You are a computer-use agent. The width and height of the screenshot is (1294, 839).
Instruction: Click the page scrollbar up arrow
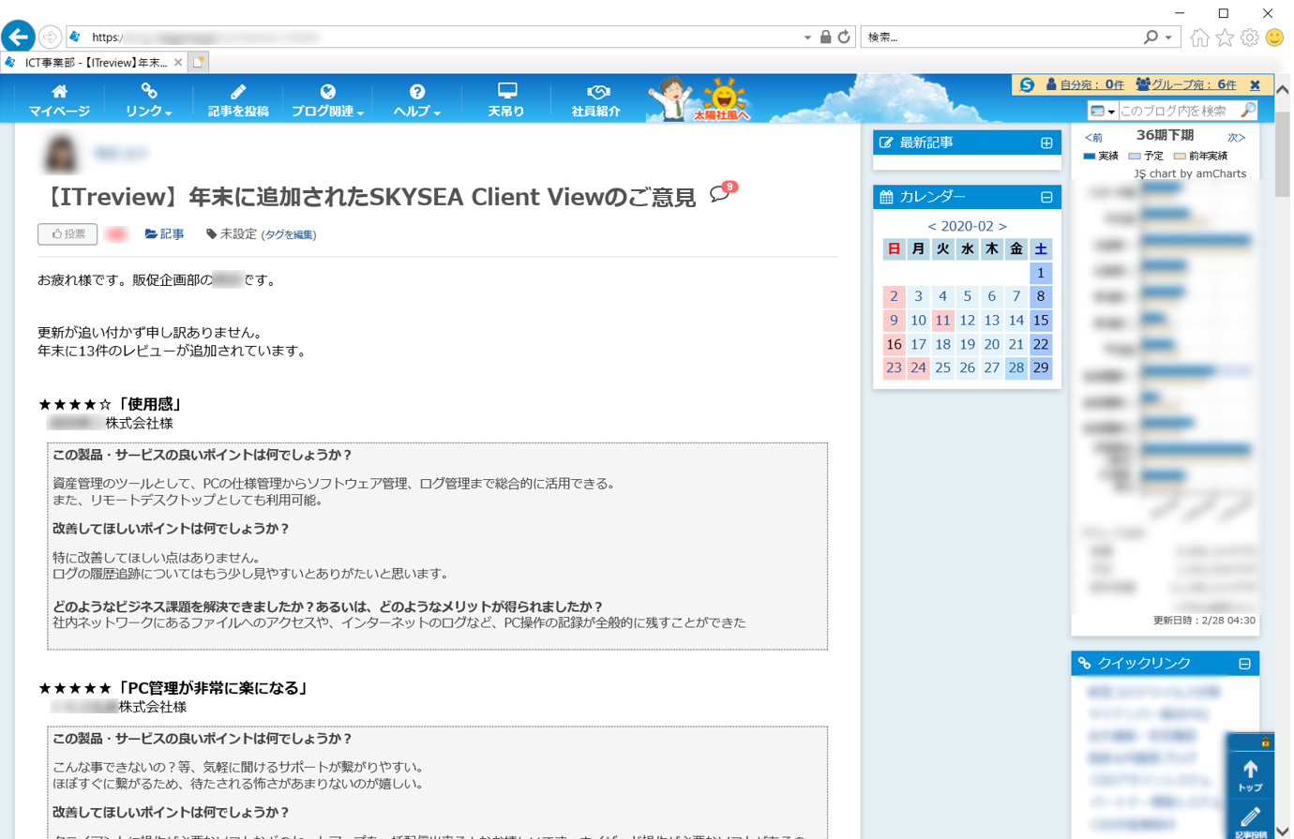[x=1283, y=90]
